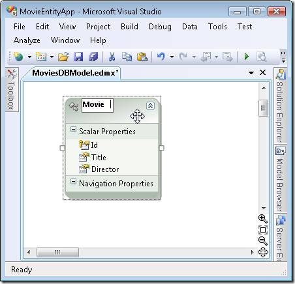The height and width of the screenshot is (284, 295).
Task: Click the Save All toolbar icon
Action: tap(93, 57)
